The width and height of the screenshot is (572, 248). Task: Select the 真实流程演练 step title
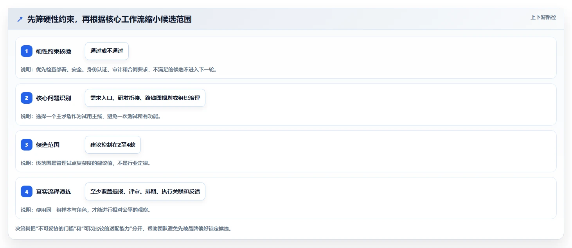(54, 191)
